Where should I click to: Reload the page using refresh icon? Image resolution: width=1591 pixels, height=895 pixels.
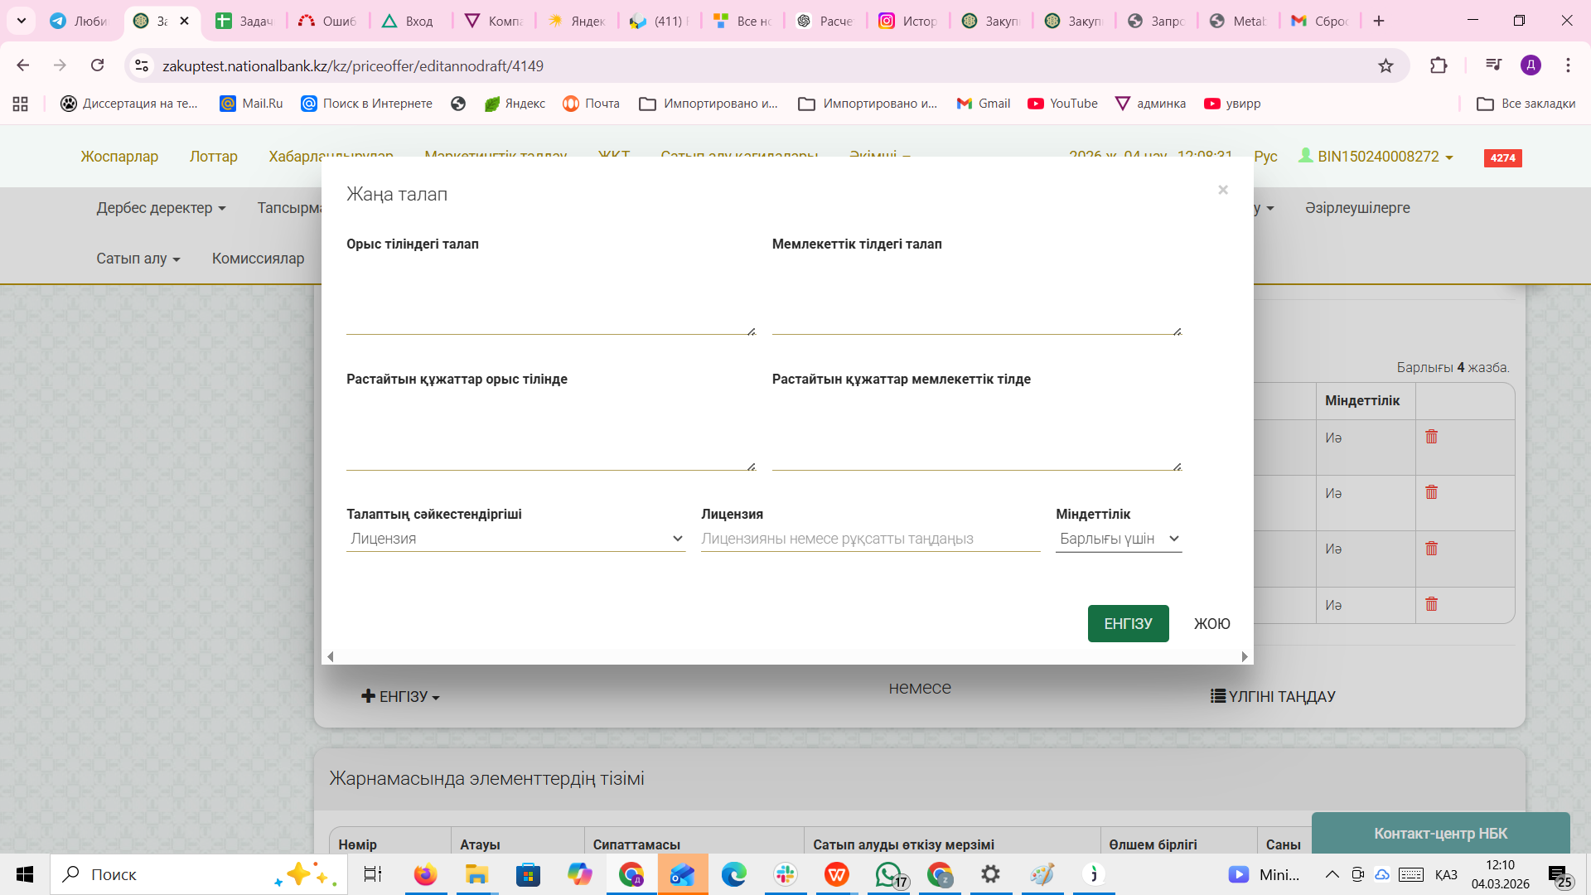pos(98,65)
